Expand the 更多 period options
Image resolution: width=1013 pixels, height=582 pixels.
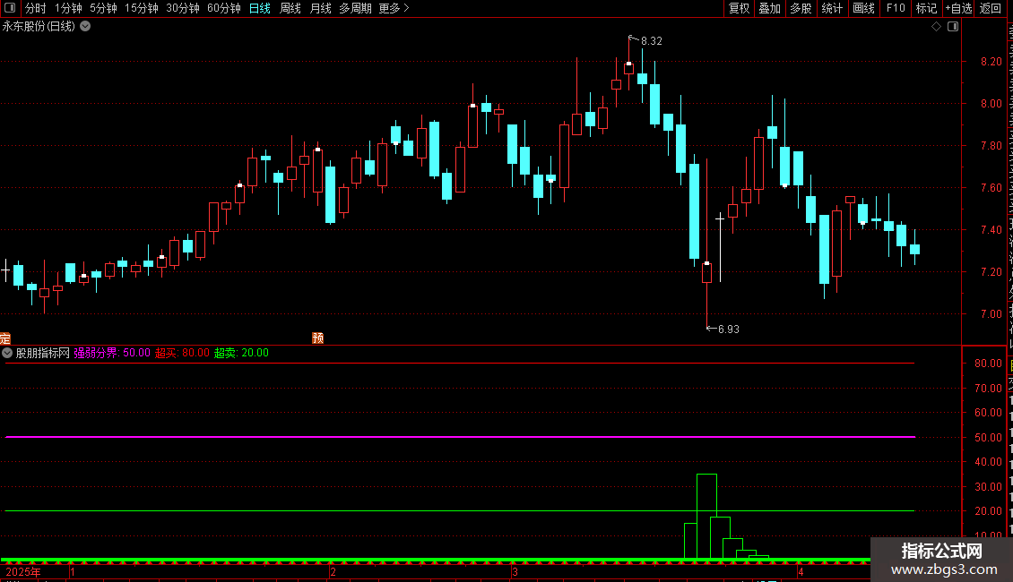tap(394, 8)
